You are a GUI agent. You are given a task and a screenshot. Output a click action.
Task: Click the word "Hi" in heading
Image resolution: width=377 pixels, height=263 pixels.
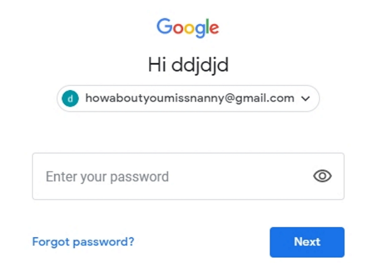tap(157, 65)
